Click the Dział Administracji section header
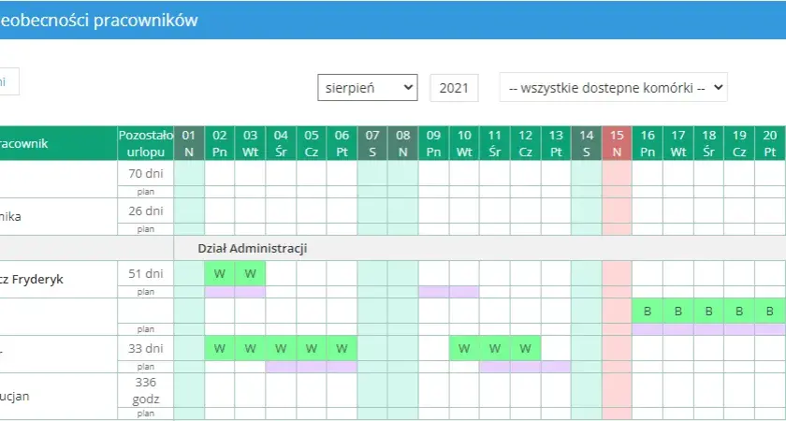The height and width of the screenshot is (421, 786). point(252,248)
